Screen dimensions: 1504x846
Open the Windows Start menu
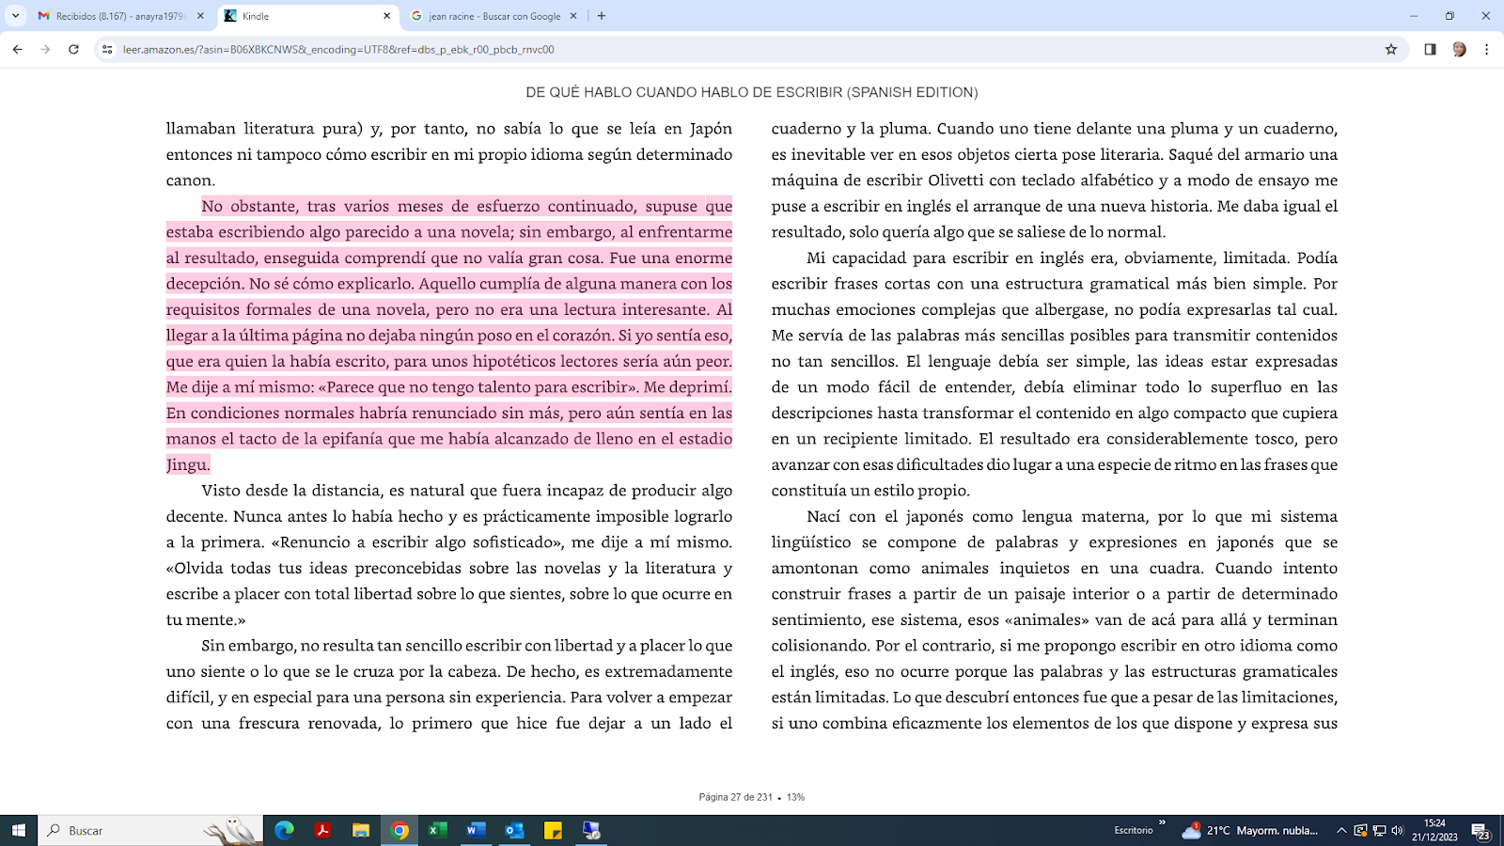click(x=18, y=830)
